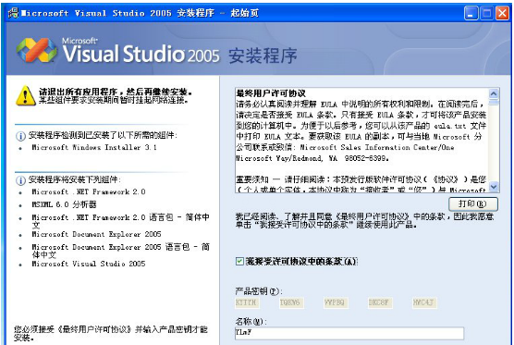
Task: Click the fourth product key field DKC8F
Action: 380,302
